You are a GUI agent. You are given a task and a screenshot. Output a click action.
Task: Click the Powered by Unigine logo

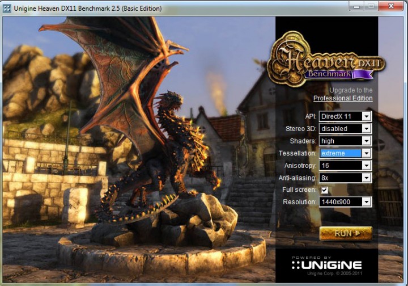tap(326, 263)
